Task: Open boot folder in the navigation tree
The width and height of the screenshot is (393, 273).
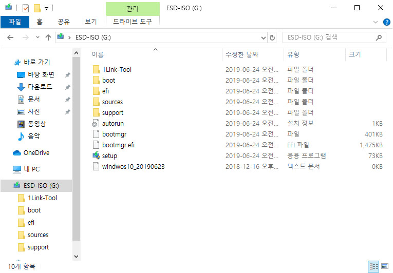Action: (34, 210)
